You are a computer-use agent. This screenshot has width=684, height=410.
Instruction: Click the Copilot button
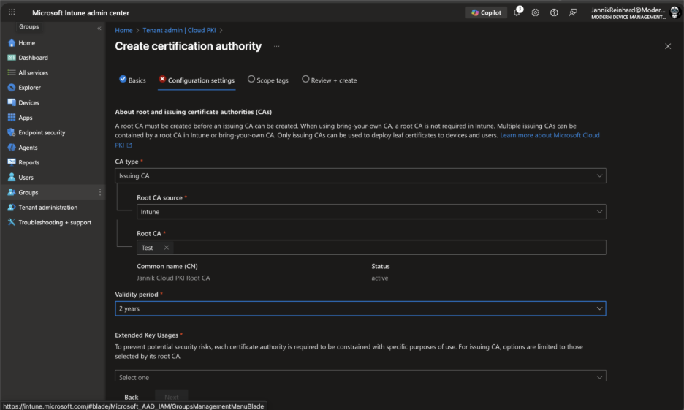[486, 12]
